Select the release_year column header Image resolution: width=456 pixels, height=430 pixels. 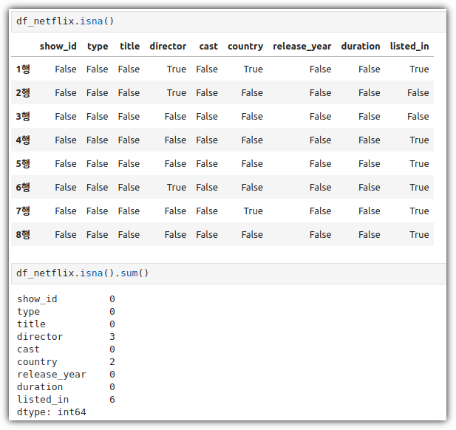point(302,47)
